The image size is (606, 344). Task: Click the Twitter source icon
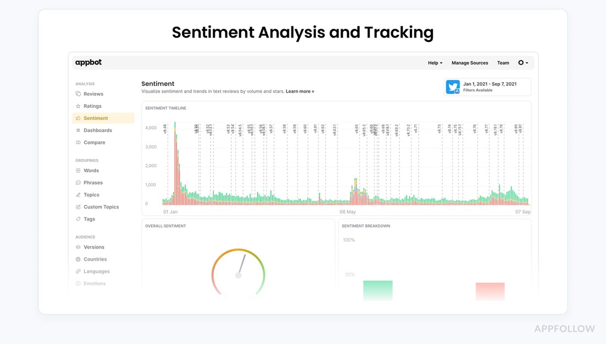point(453,87)
